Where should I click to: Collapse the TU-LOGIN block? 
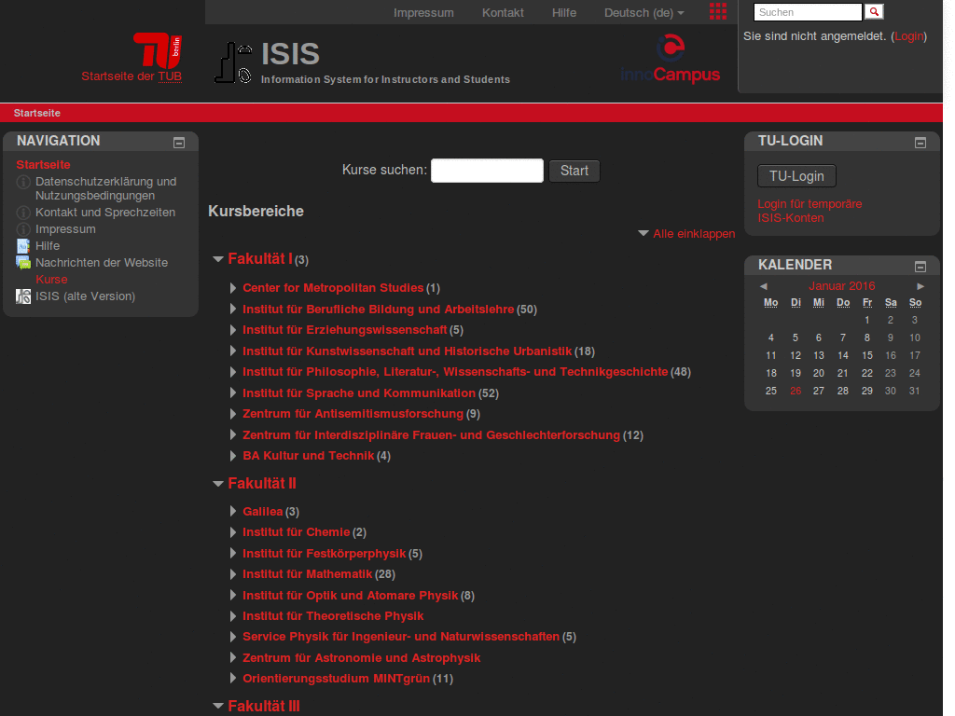click(x=919, y=142)
